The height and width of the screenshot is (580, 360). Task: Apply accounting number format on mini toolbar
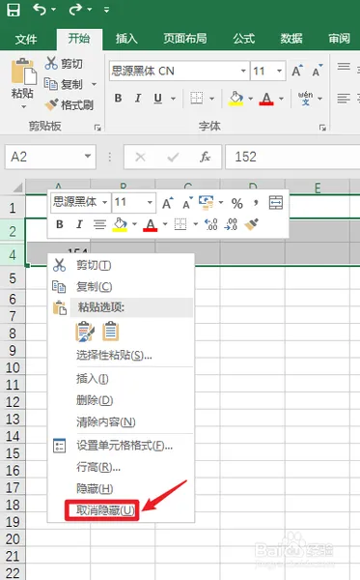tap(206, 202)
